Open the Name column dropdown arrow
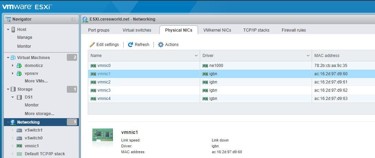The width and height of the screenshot is (375, 158). pos(196,56)
